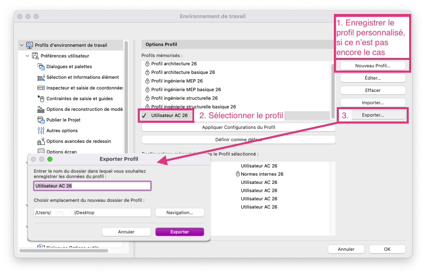Click Navigation button in Exporter Profil
The width and height of the screenshot is (426, 275).
tap(180, 213)
